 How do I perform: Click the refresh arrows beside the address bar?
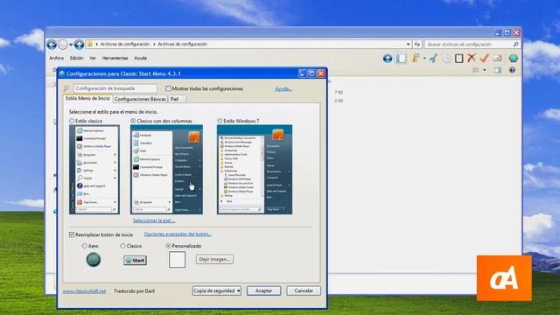point(417,45)
